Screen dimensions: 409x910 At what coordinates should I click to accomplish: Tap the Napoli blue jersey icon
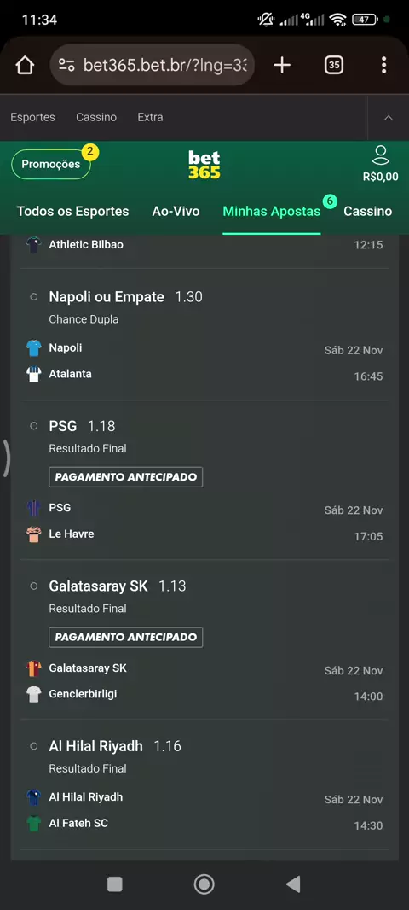[34, 348]
